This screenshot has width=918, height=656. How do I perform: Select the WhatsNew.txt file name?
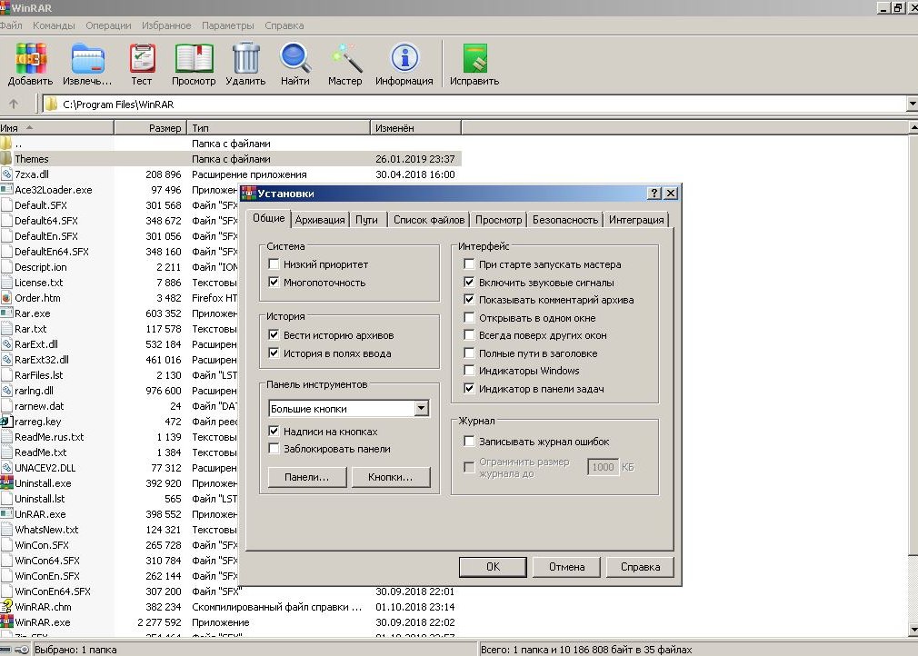tap(46, 530)
